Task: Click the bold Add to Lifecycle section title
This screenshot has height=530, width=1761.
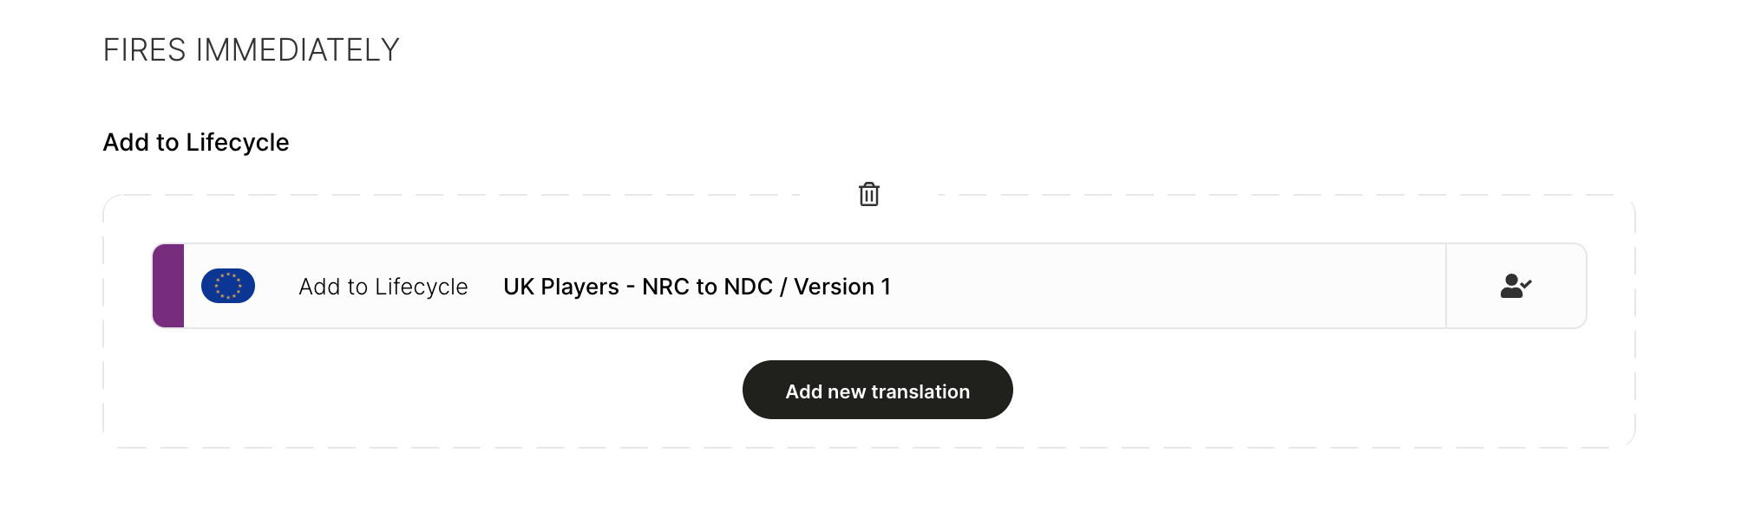Action: point(196,142)
